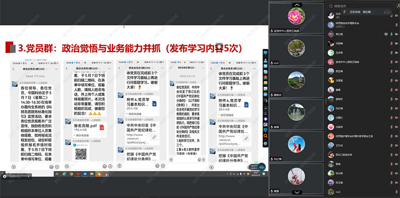Image resolution: width=400 pixels, height=198 pixels.
Task: Collapse floating bottom-left widget with arrow
Action: 29,176
